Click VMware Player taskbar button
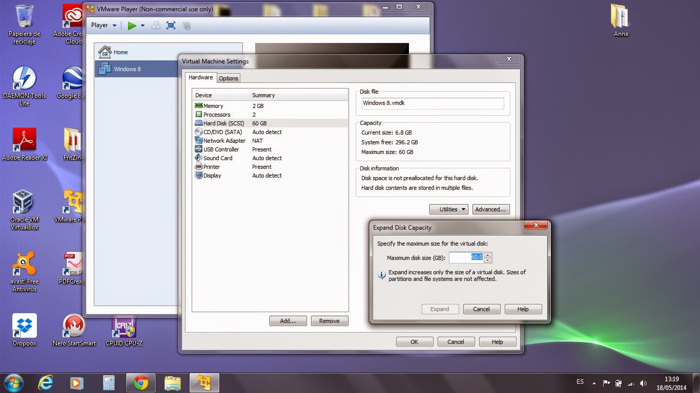 point(204,382)
